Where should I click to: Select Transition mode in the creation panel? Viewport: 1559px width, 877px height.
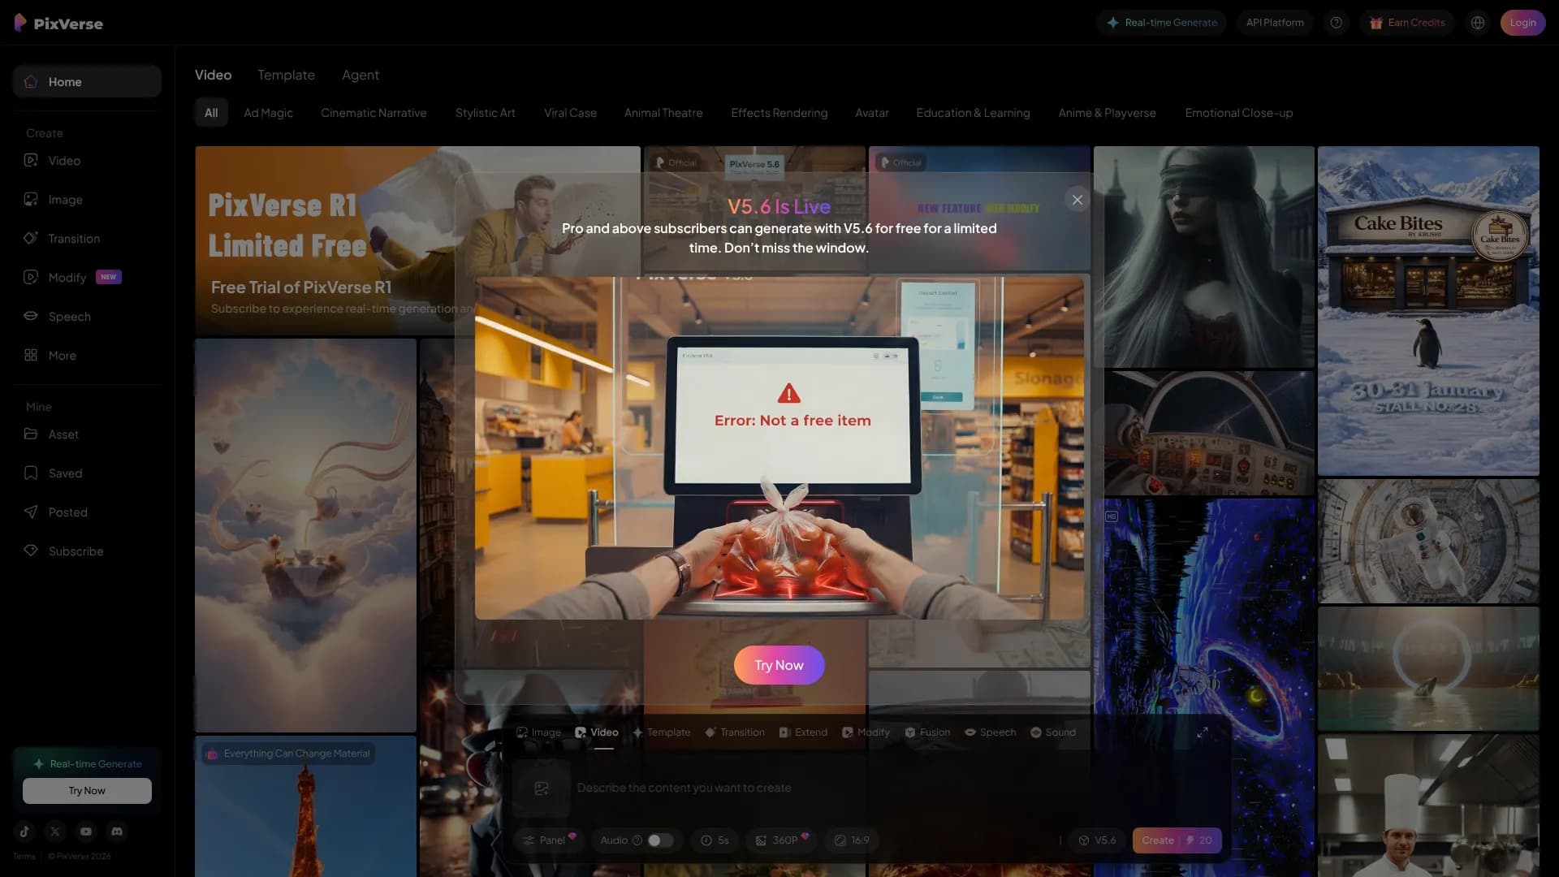pyautogui.click(x=735, y=732)
